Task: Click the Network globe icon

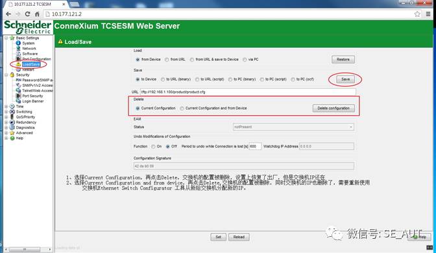Action: [18, 49]
